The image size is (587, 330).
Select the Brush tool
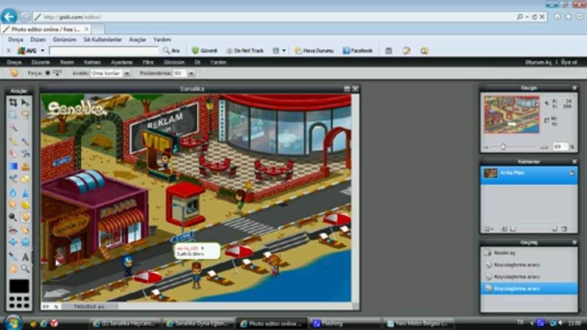(25, 141)
